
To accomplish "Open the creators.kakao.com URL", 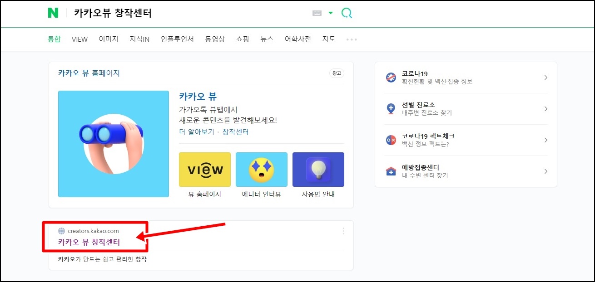I will (x=93, y=231).
